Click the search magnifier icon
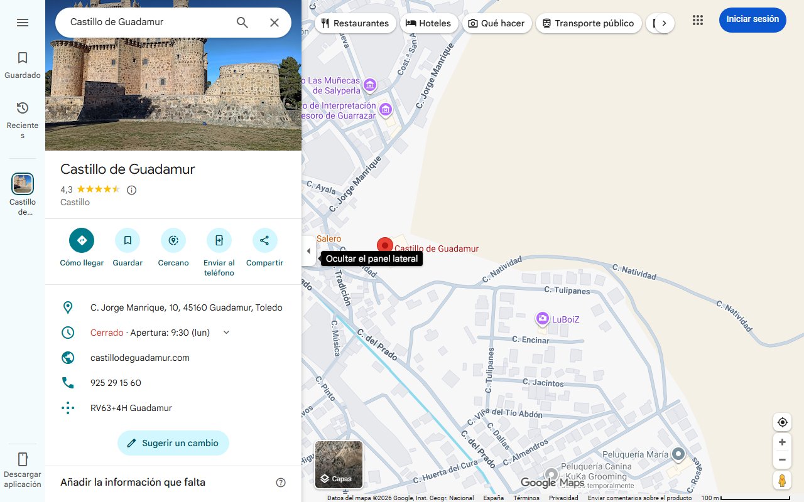This screenshot has height=502, width=804. click(x=242, y=22)
